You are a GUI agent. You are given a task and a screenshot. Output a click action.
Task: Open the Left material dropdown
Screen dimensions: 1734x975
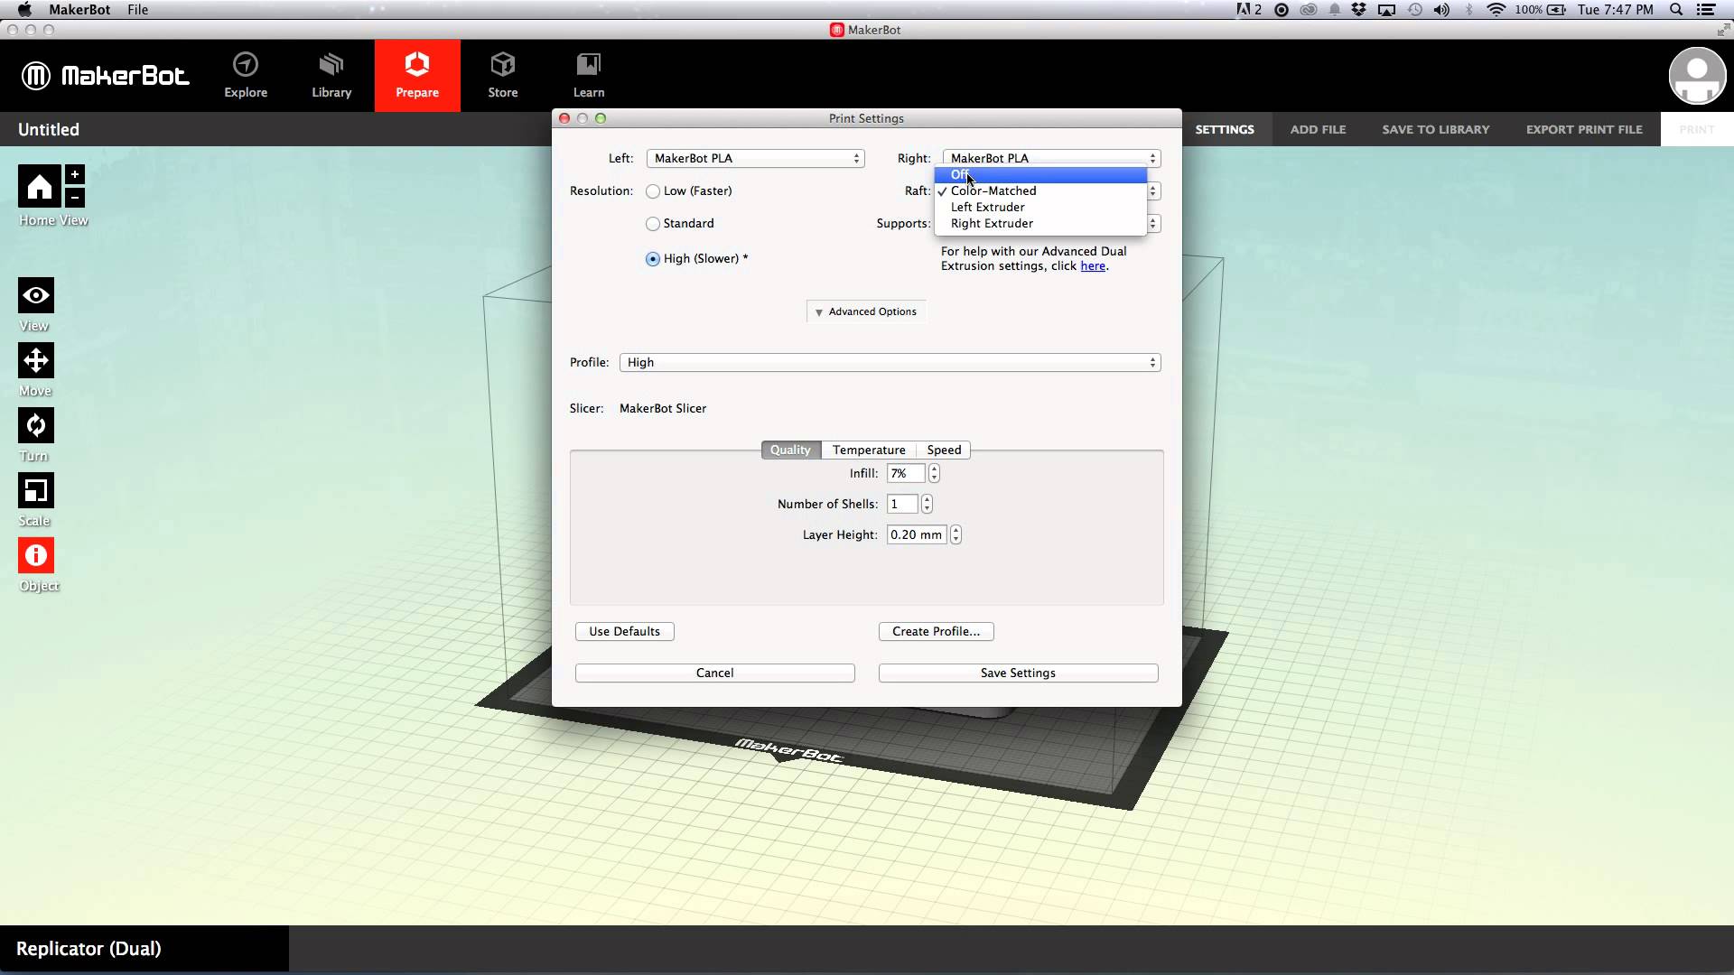(x=755, y=159)
